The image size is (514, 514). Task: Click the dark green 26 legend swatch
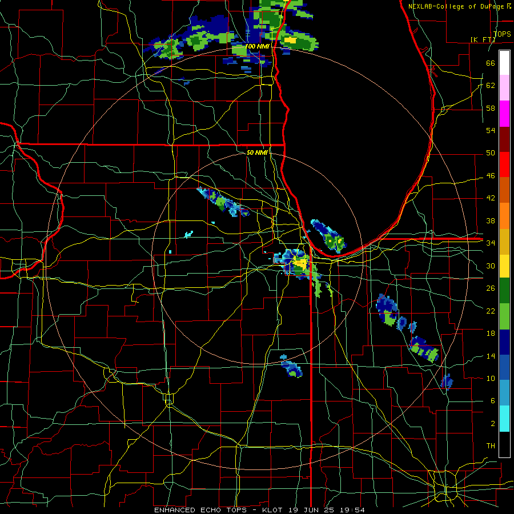click(x=504, y=291)
